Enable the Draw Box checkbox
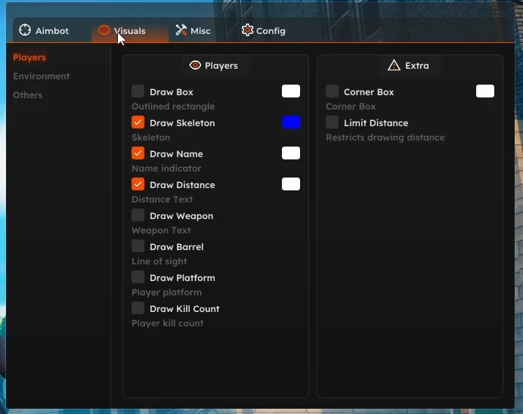Screen dimensions: 523x414 138,91
